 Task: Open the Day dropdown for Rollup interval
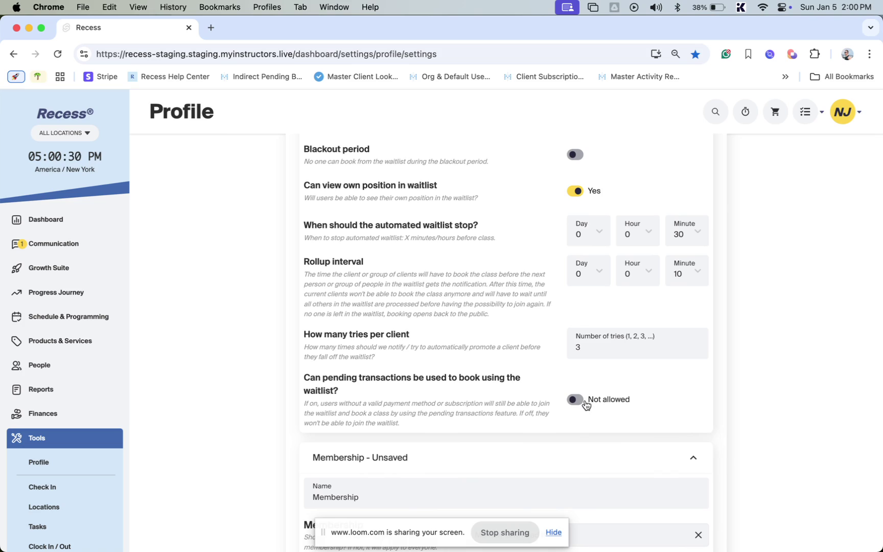coord(588,270)
